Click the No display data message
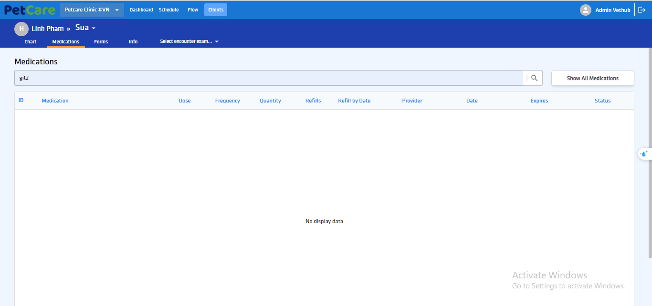Viewport: 652px width, 306px height. tap(325, 221)
